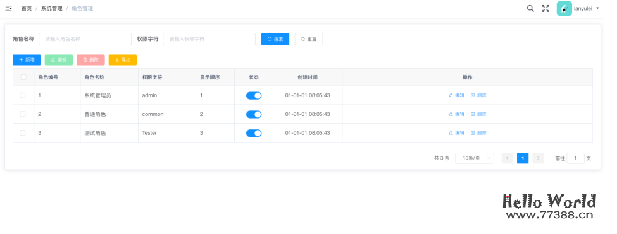This screenshot has width=617, height=234.
Task: Click the 重置 reset button
Action: point(309,39)
